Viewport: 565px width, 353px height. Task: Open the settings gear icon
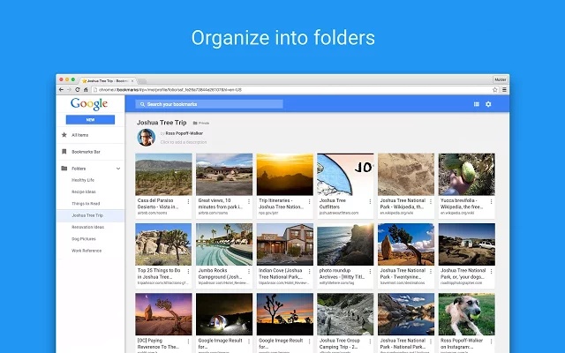tap(488, 104)
